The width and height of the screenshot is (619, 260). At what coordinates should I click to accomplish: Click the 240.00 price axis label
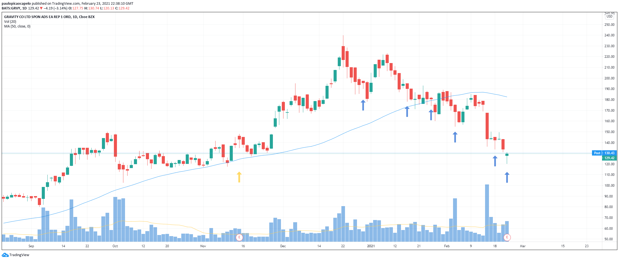tap(609, 35)
